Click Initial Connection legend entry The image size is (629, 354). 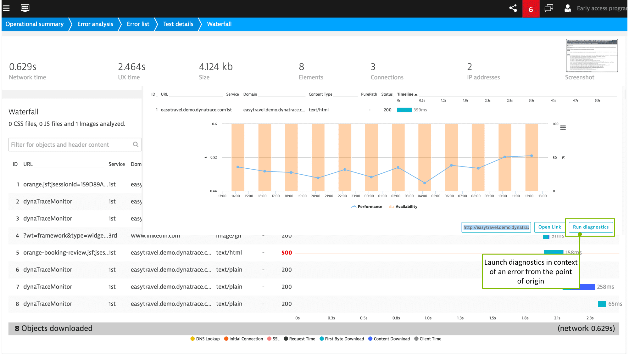243,339
